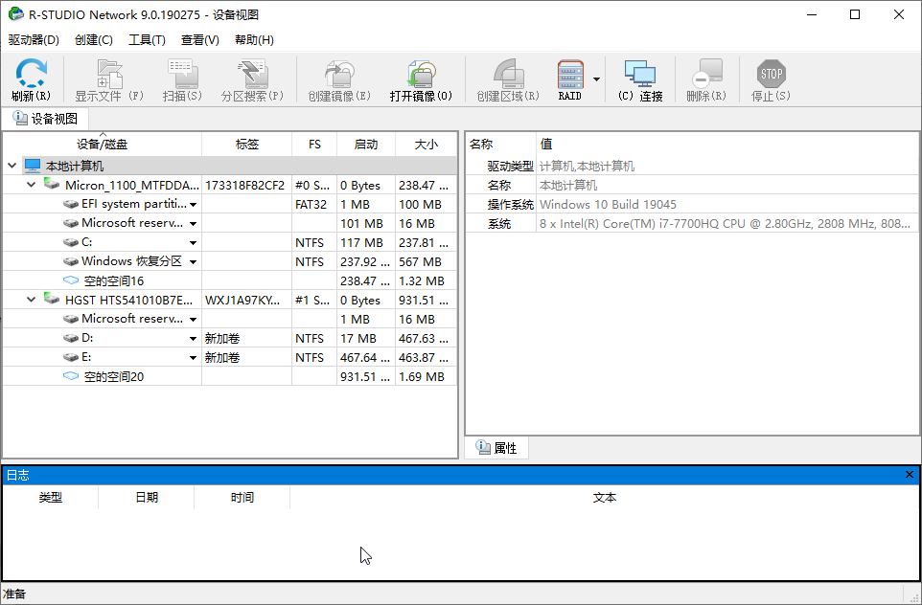Image resolution: width=922 pixels, height=605 pixels.
Task: Open dropdown arrow on Micron's Microsoft reserved row
Action: pyautogui.click(x=193, y=224)
